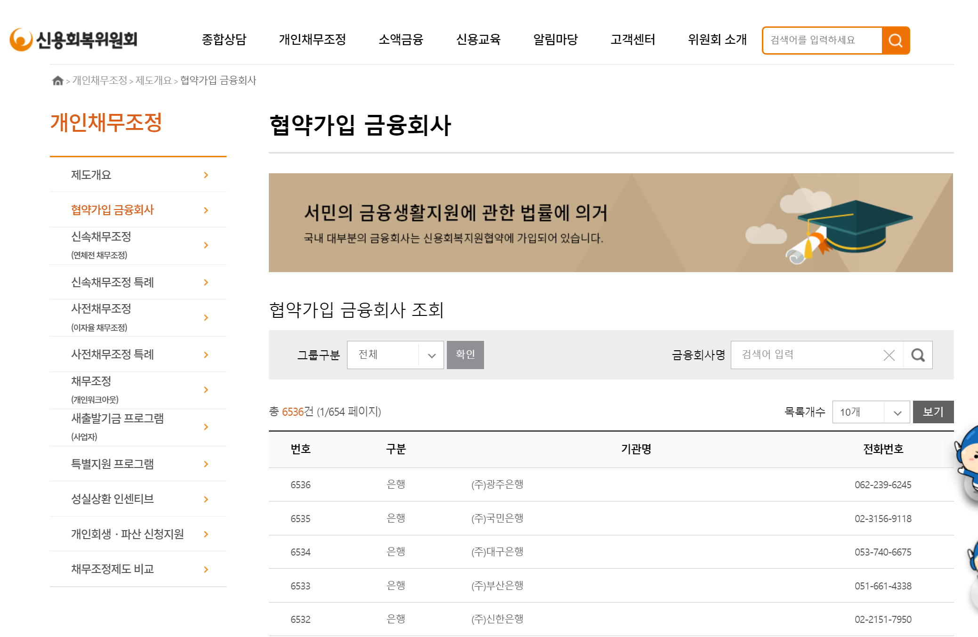Open the 소액금융 top menu

(x=401, y=40)
